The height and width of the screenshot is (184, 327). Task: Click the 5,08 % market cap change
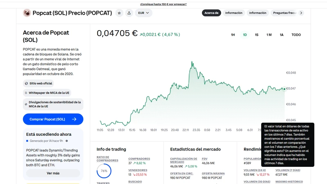point(191,166)
